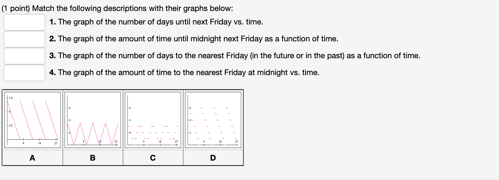Click the 18 tick mark in graph C
499x180 pixels.
tap(160, 142)
